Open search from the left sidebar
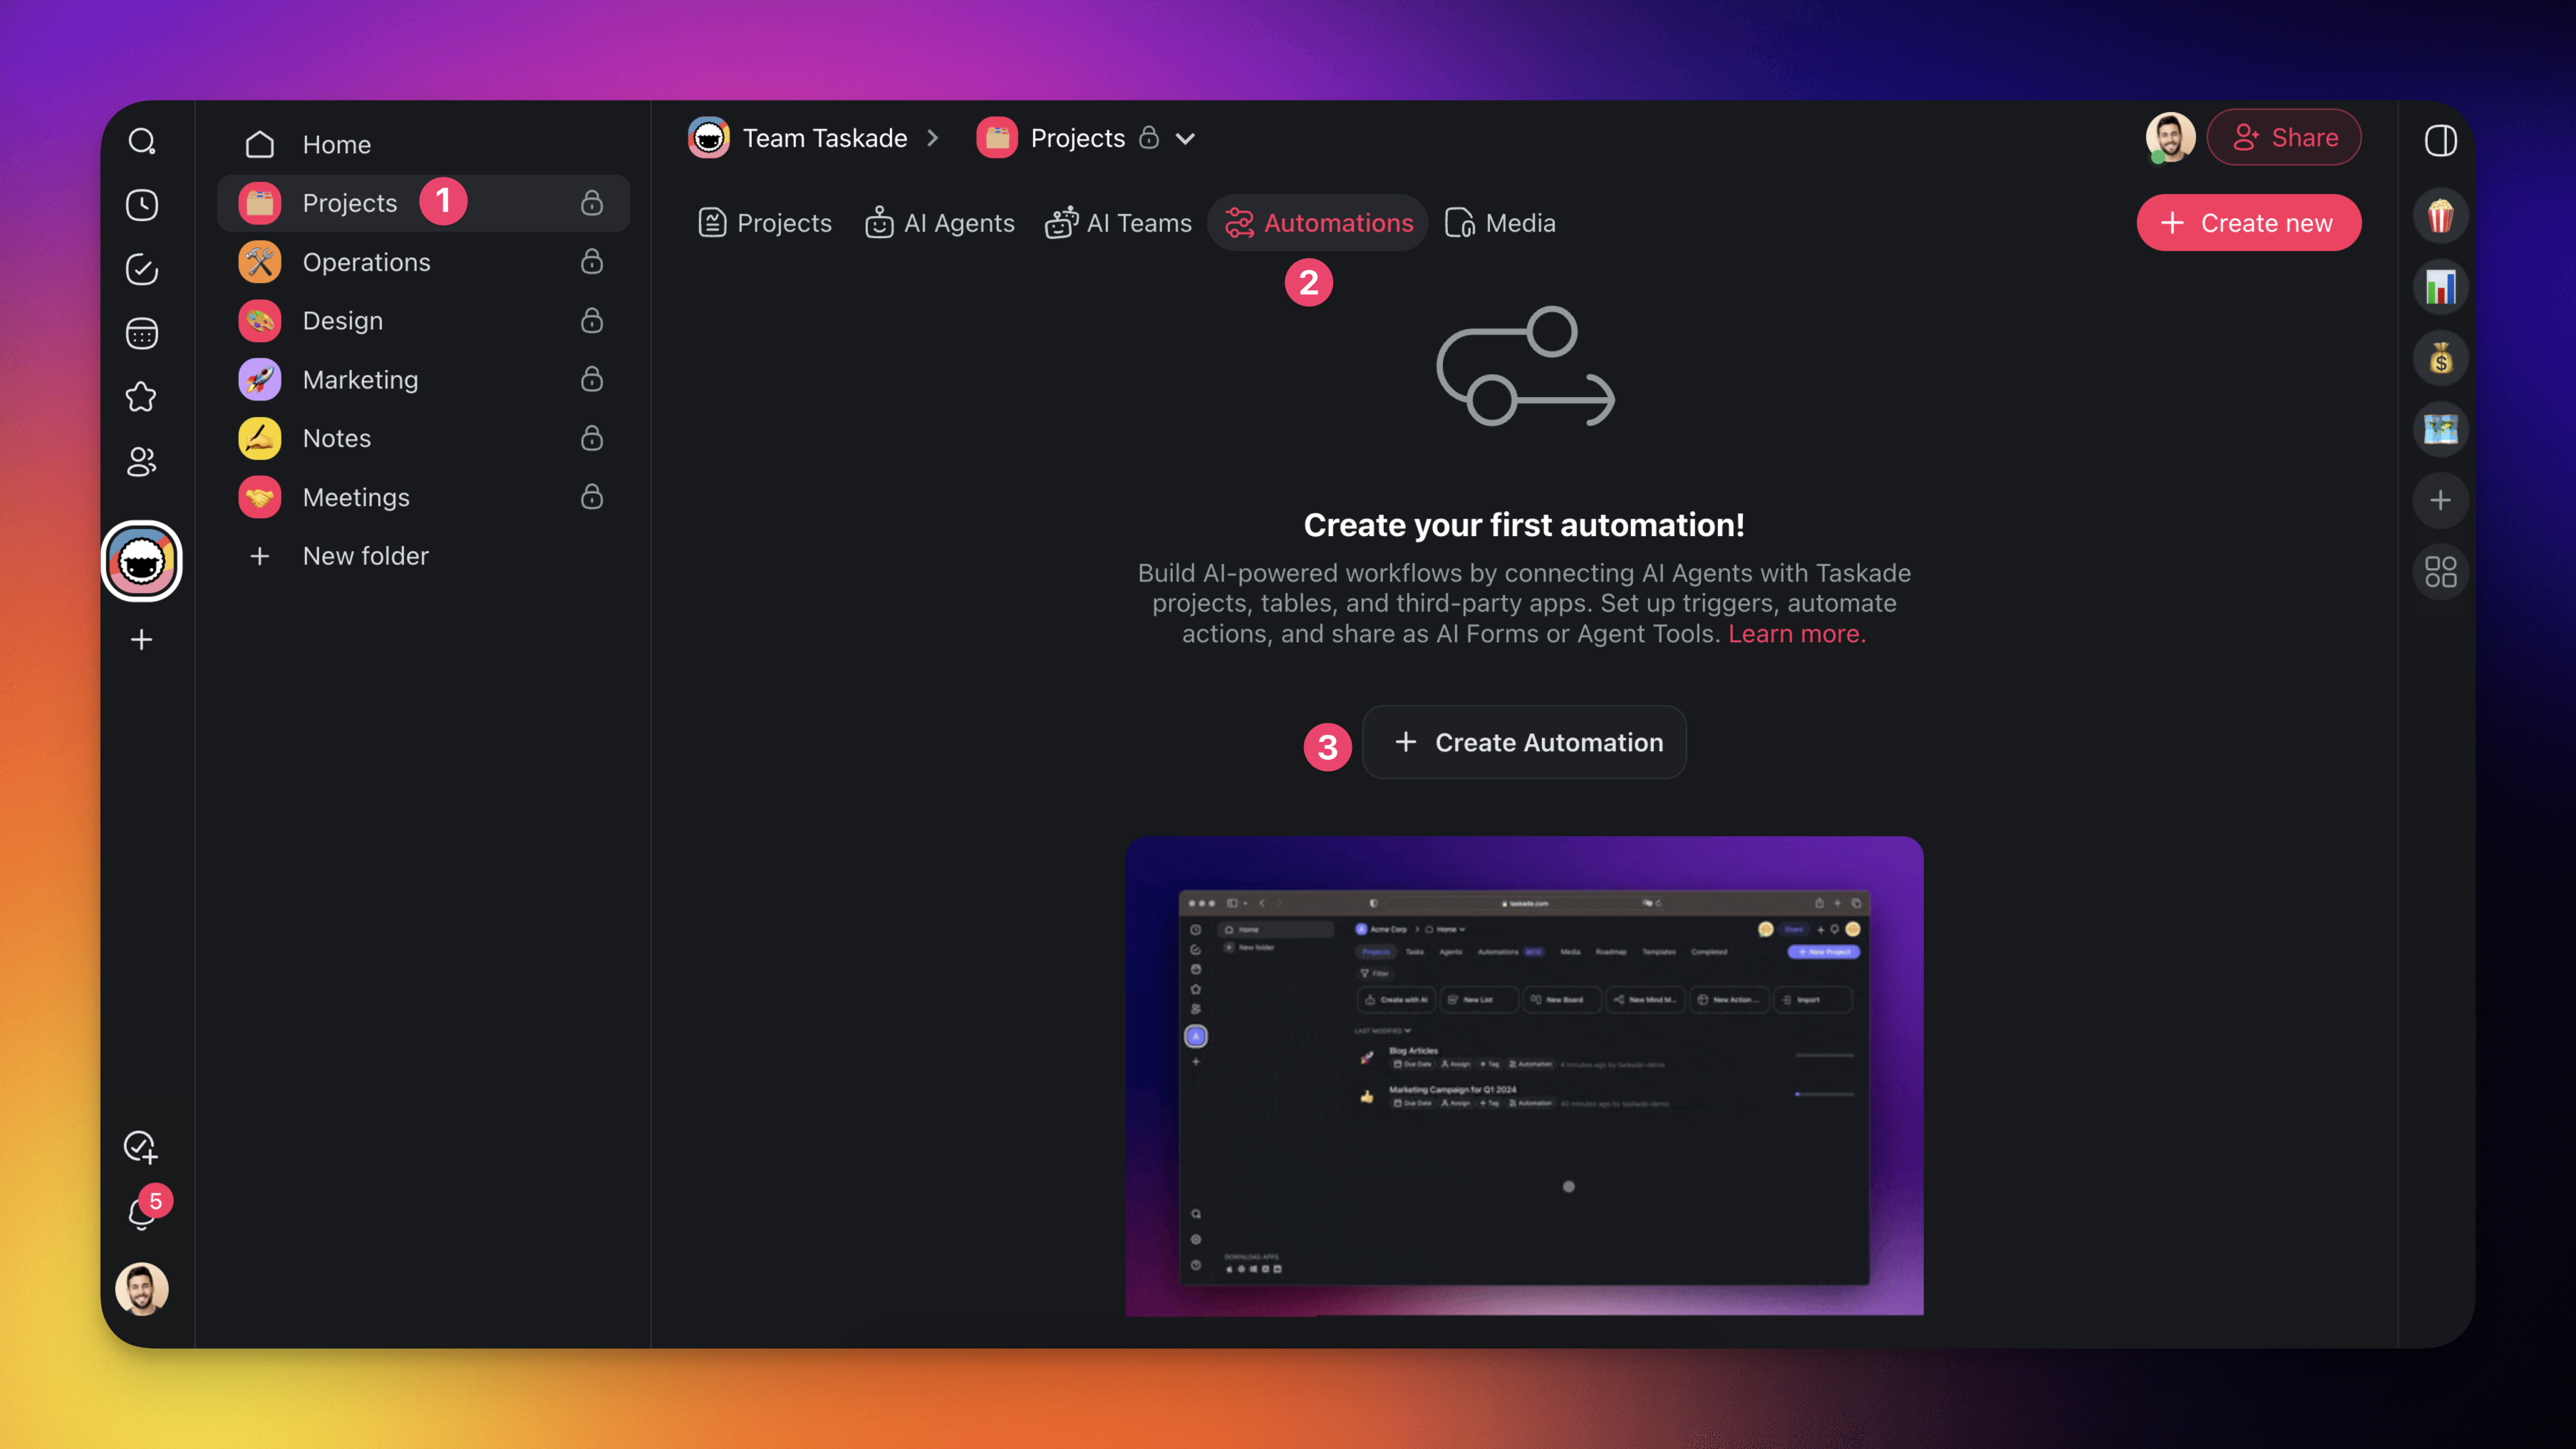 pyautogui.click(x=142, y=141)
